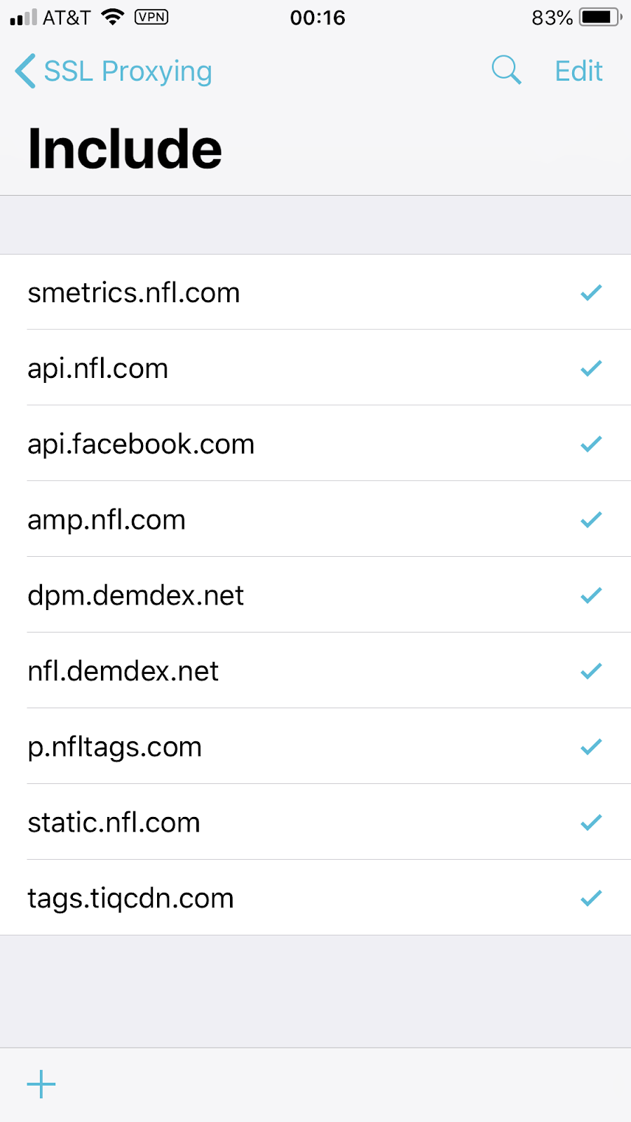The height and width of the screenshot is (1122, 631).
Task: Tap the search magnifier icon
Action: (506, 70)
